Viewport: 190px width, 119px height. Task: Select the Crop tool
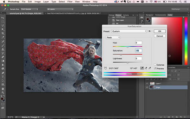(x=3, y=33)
